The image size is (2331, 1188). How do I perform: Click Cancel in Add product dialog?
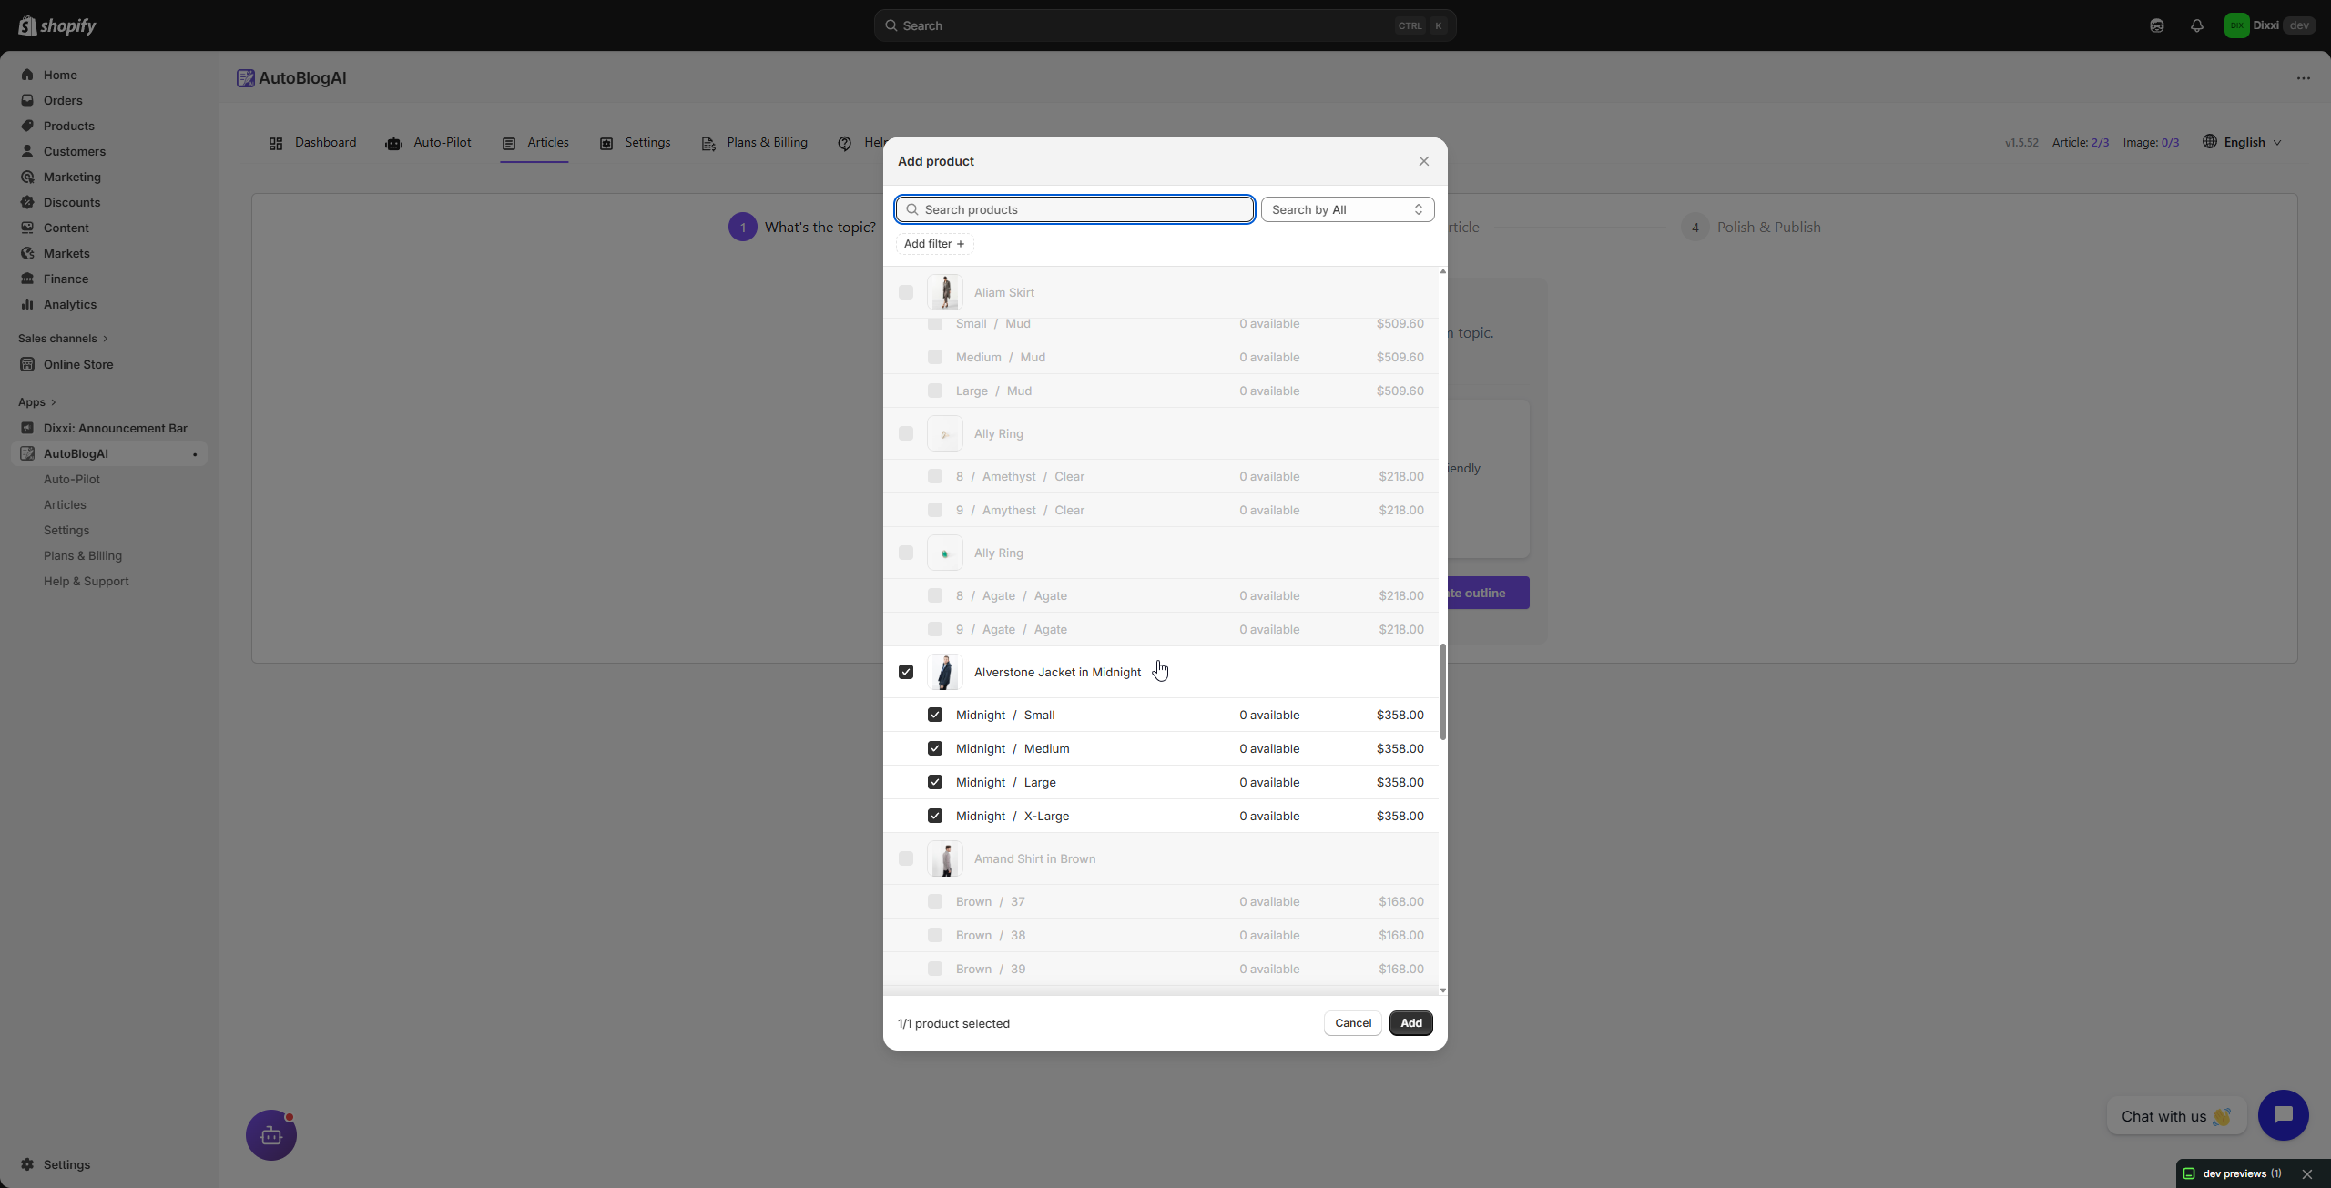coord(1353,1023)
